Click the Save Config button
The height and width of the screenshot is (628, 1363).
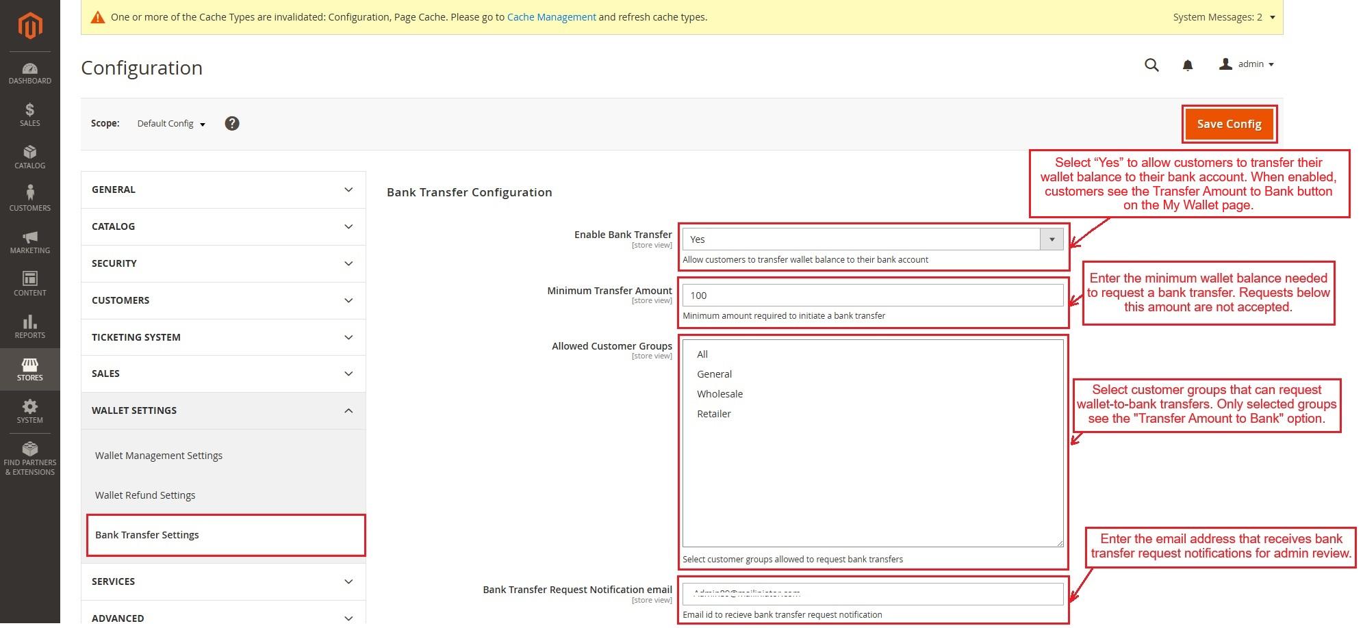[x=1229, y=124]
